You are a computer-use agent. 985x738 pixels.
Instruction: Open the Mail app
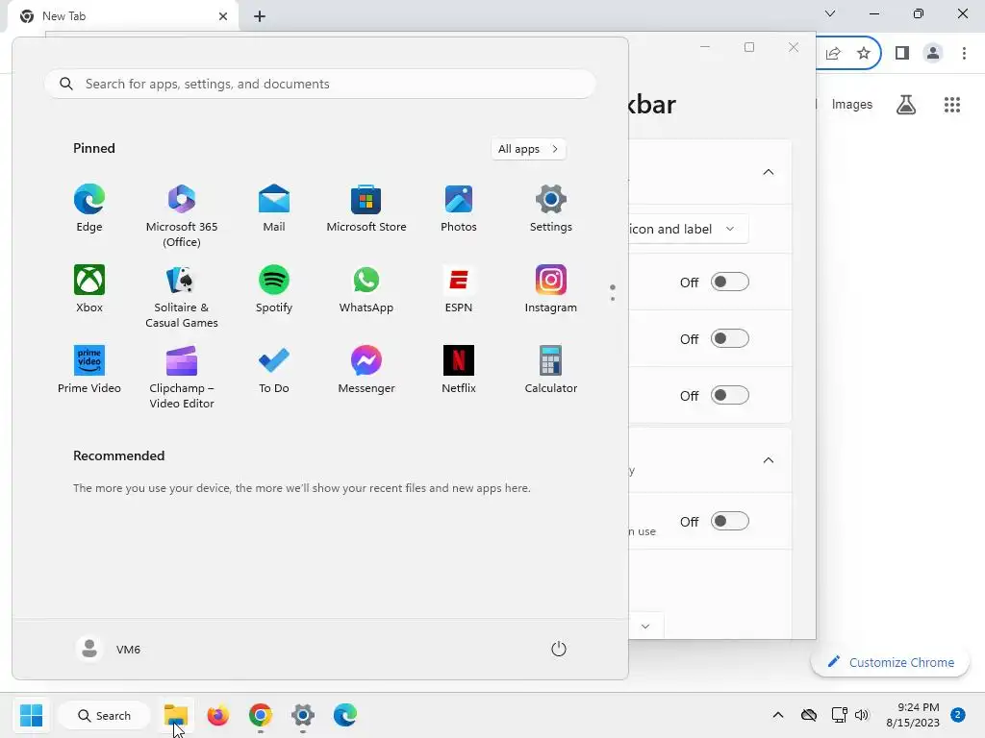(274, 209)
